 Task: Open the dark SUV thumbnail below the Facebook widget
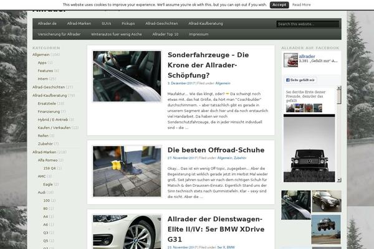(327, 201)
